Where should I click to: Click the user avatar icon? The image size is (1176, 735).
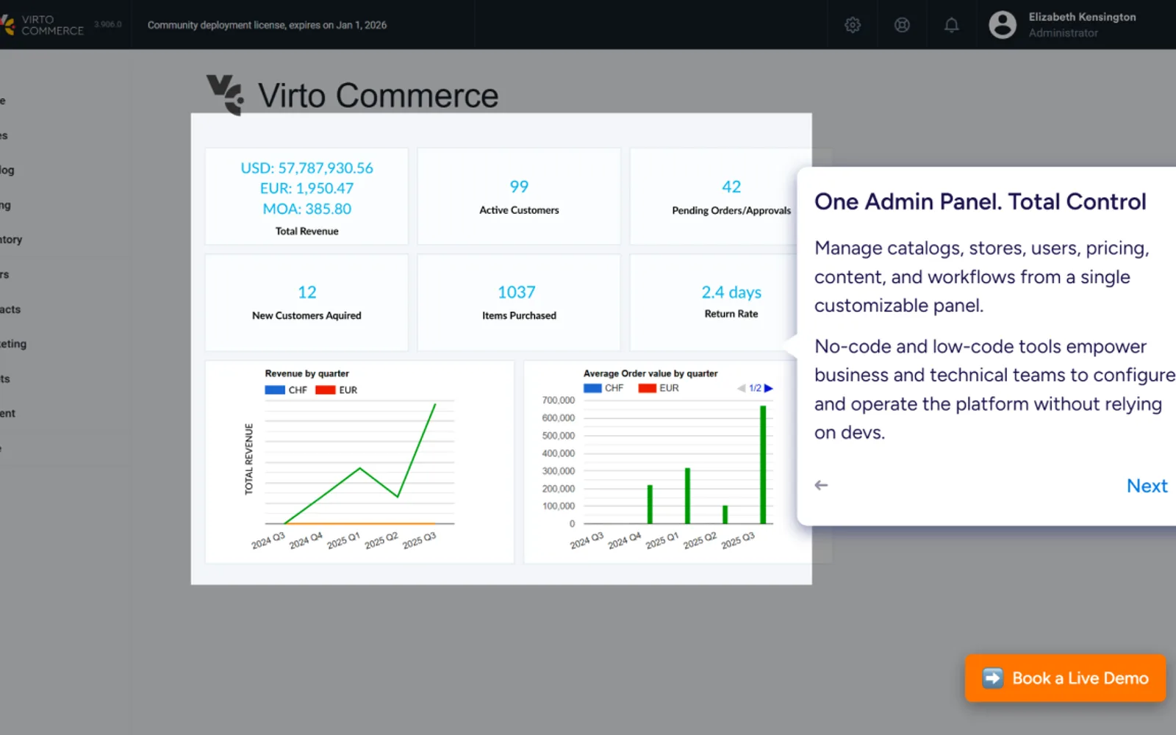1003,25
